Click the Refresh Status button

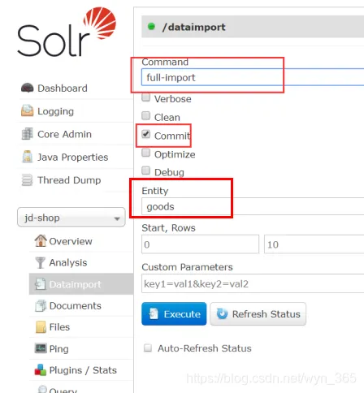point(258,313)
